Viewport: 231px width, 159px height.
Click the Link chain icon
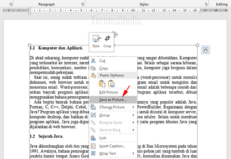(x=93, y=138)
